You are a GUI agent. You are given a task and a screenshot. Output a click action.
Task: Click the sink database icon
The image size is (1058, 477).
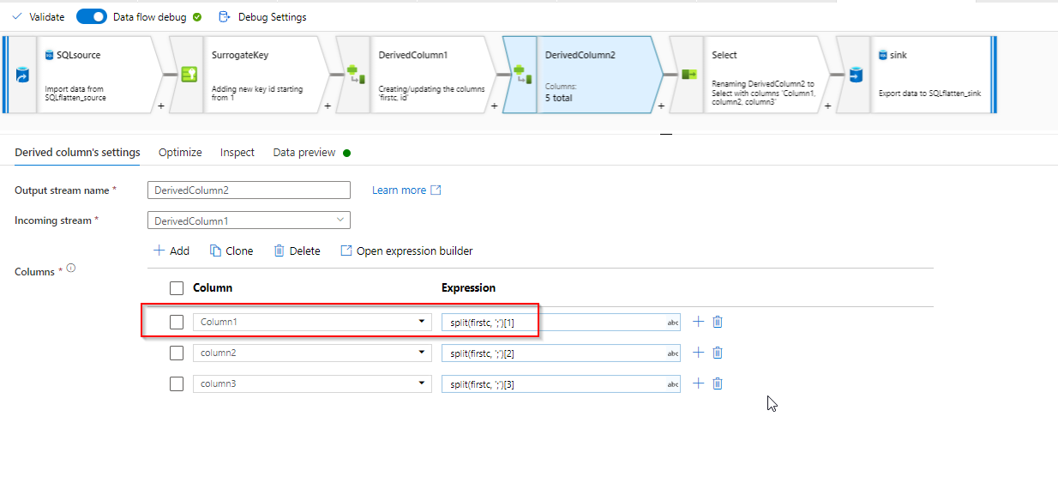[855, 75]
